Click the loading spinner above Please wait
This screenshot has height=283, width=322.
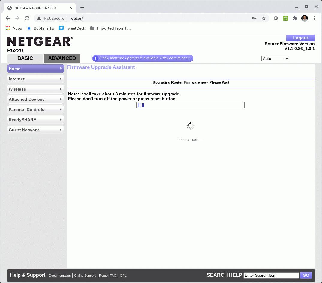pyautogui.click(x=191, y=126)
